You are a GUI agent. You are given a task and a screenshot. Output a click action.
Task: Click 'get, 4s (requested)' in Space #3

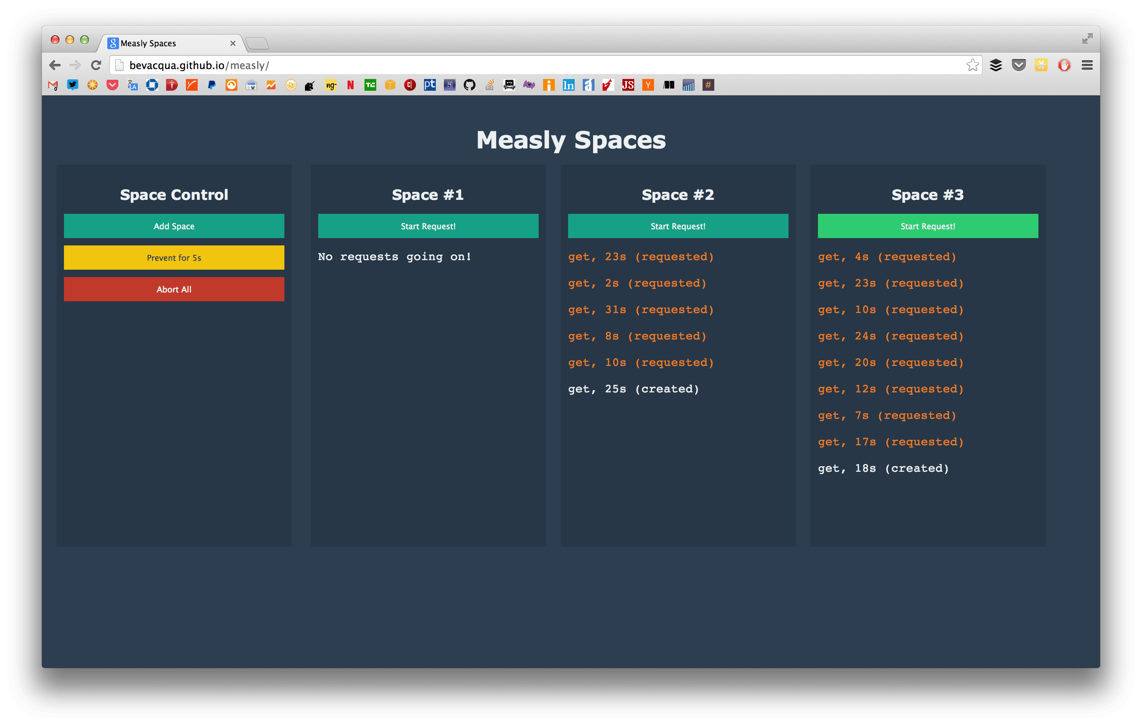[x=887, y=256]
